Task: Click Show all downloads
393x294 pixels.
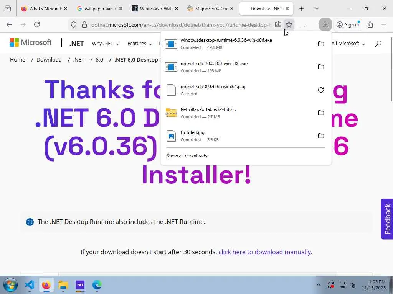Action: [x=187, y=156]
